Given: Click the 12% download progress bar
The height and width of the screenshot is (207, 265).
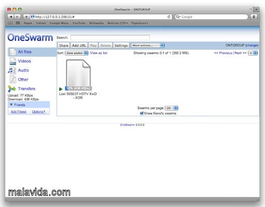Looking at the screenshot, I should coord(78,88).
